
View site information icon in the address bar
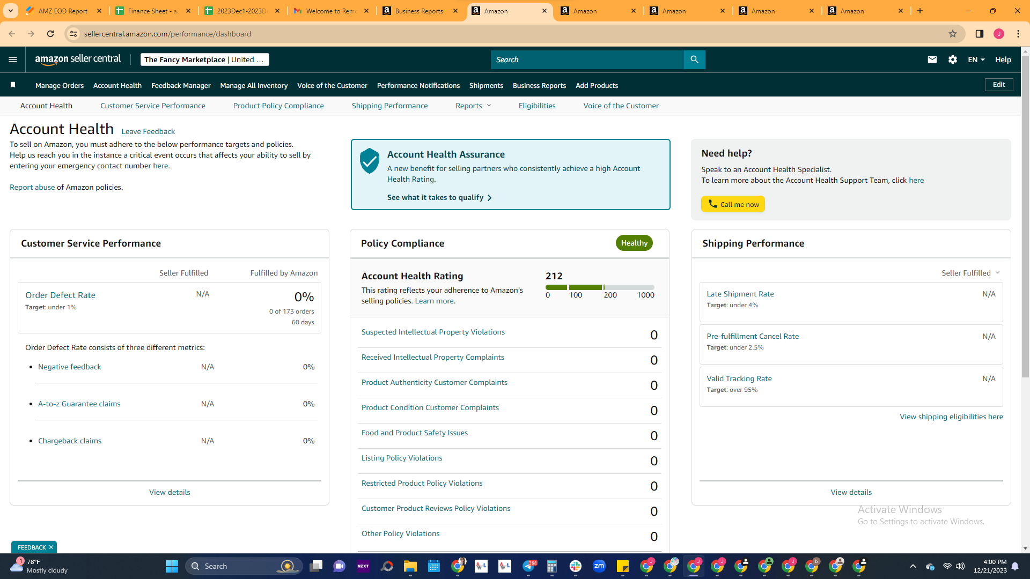[73, 34]
